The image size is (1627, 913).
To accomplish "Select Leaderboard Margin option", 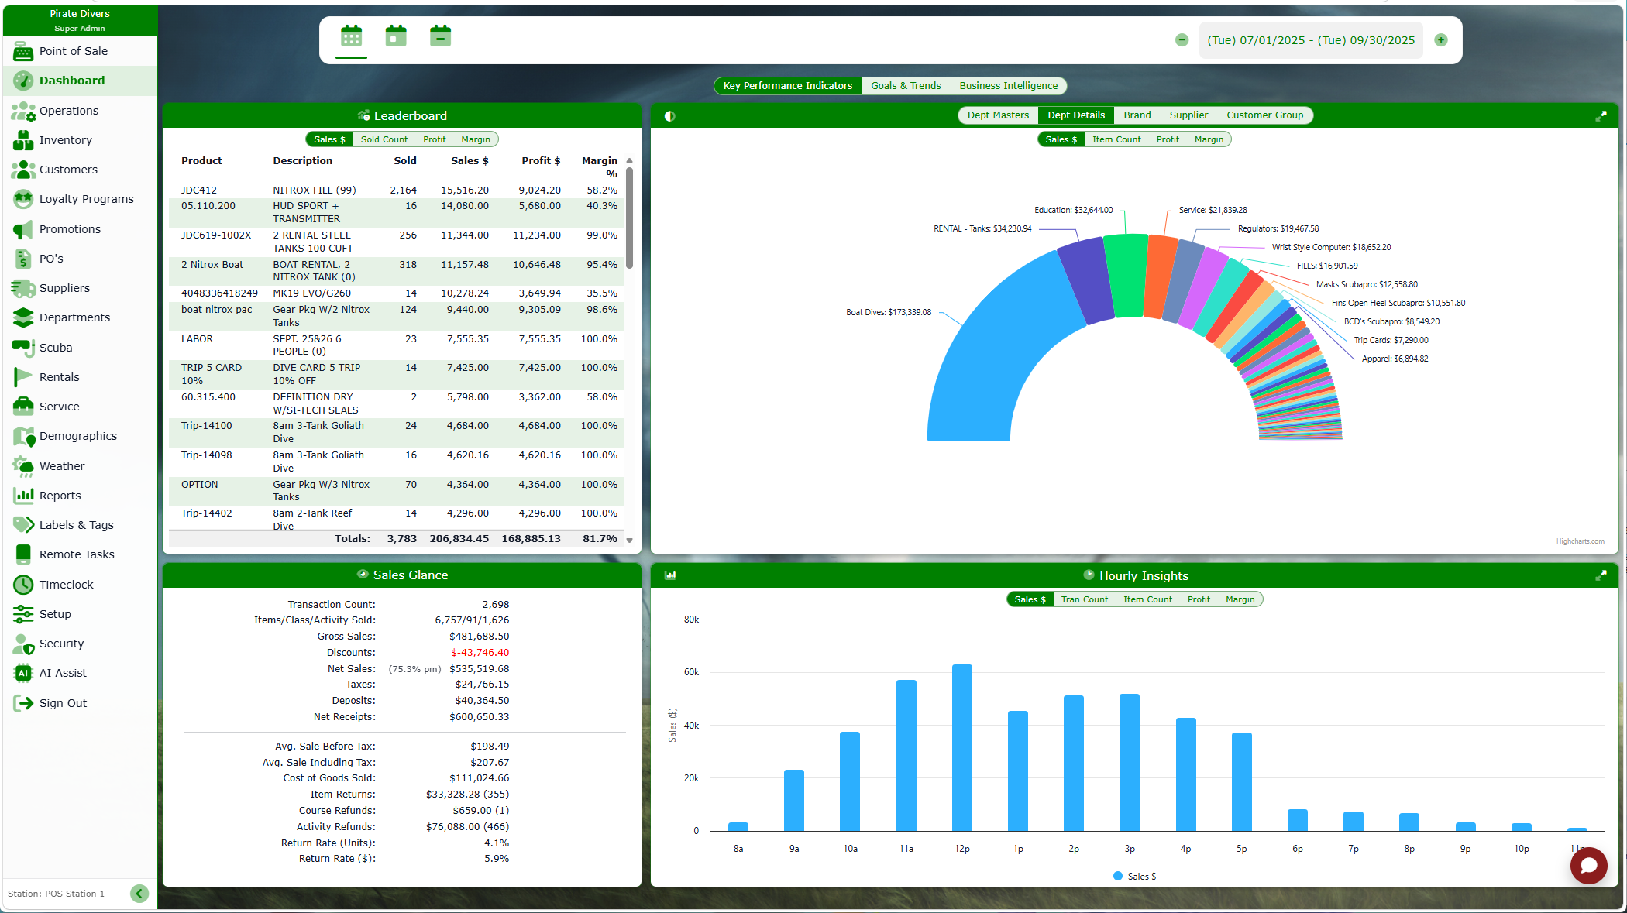I will (476, 139).
